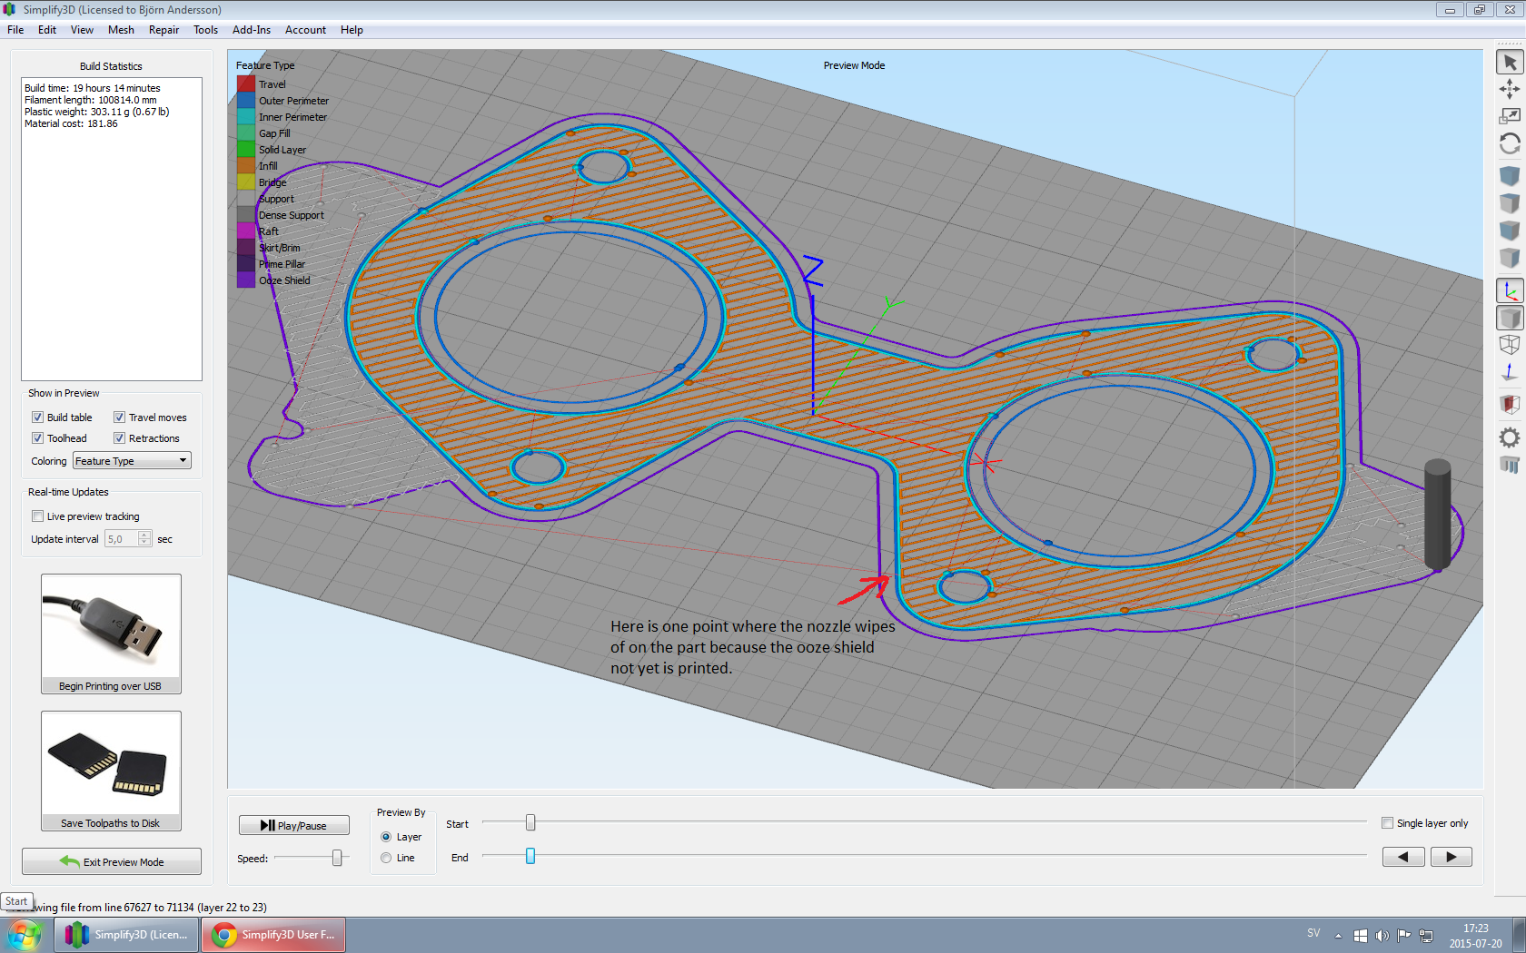The height and width of the screenshot is (953, 1526).
Task: Switch to default isometric cube view
Action: [1510, 175]
